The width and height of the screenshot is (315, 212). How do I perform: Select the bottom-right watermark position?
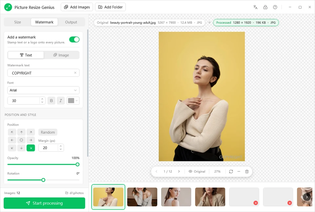31,148
